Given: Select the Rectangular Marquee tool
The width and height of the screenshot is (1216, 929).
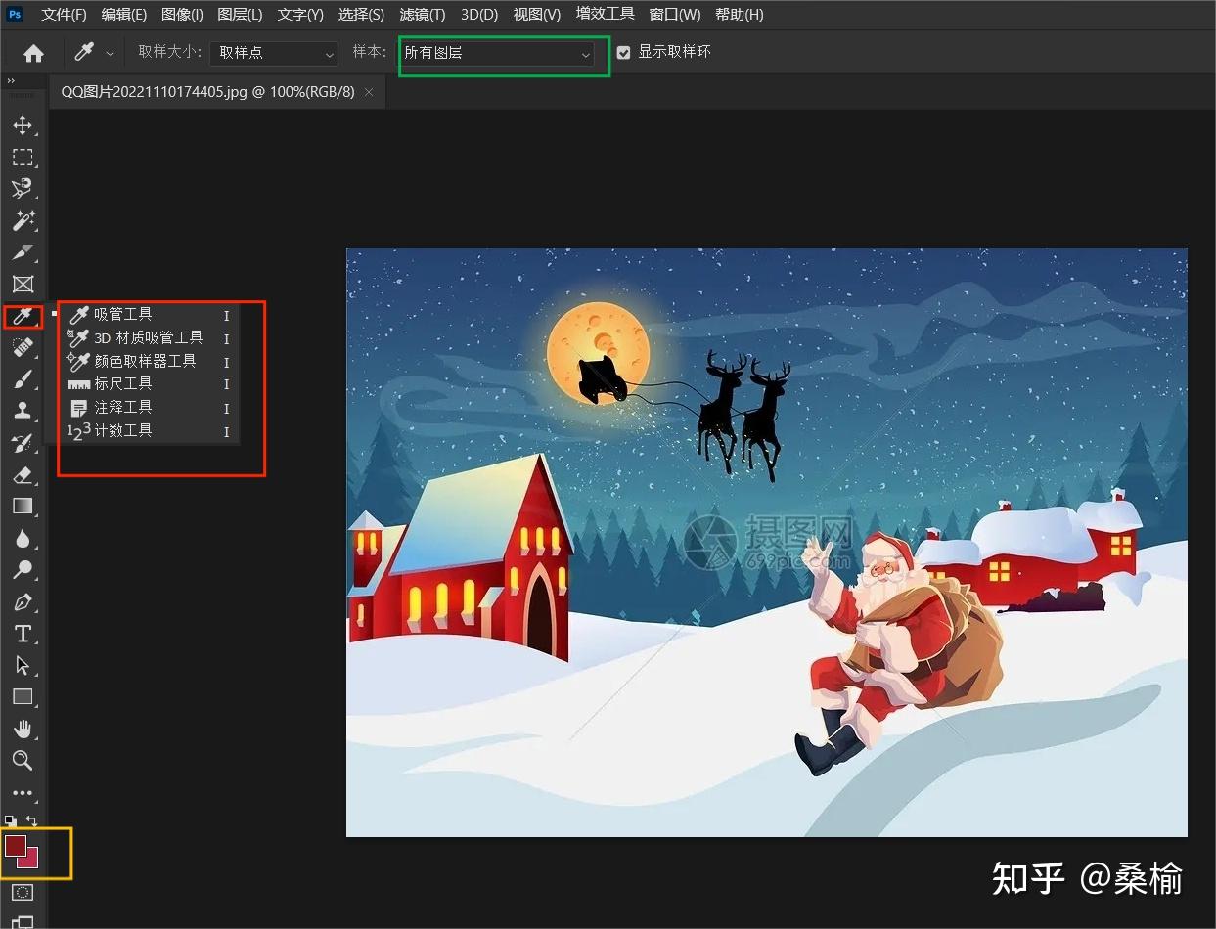Looking at the screenshot, I should 23,156.
